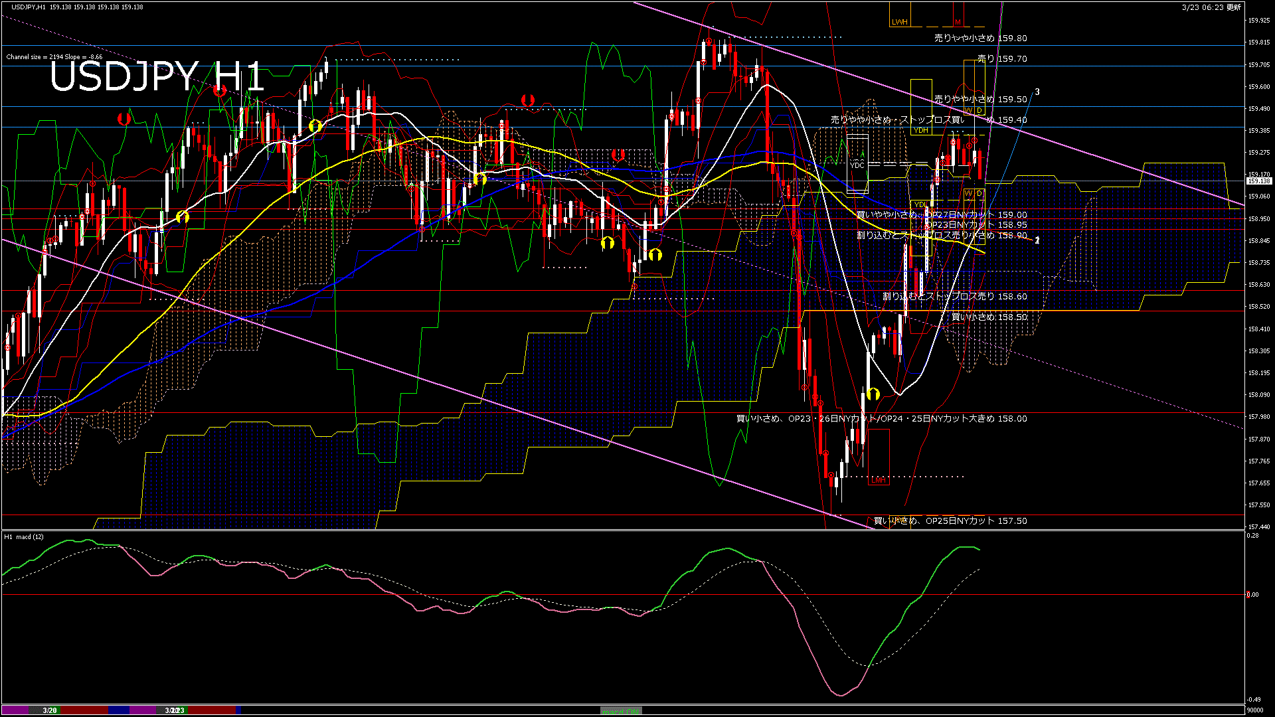Click the orange LWH level marker at the chart top
The height and width of the screenshot is (717, 1275).
point(901,22)
